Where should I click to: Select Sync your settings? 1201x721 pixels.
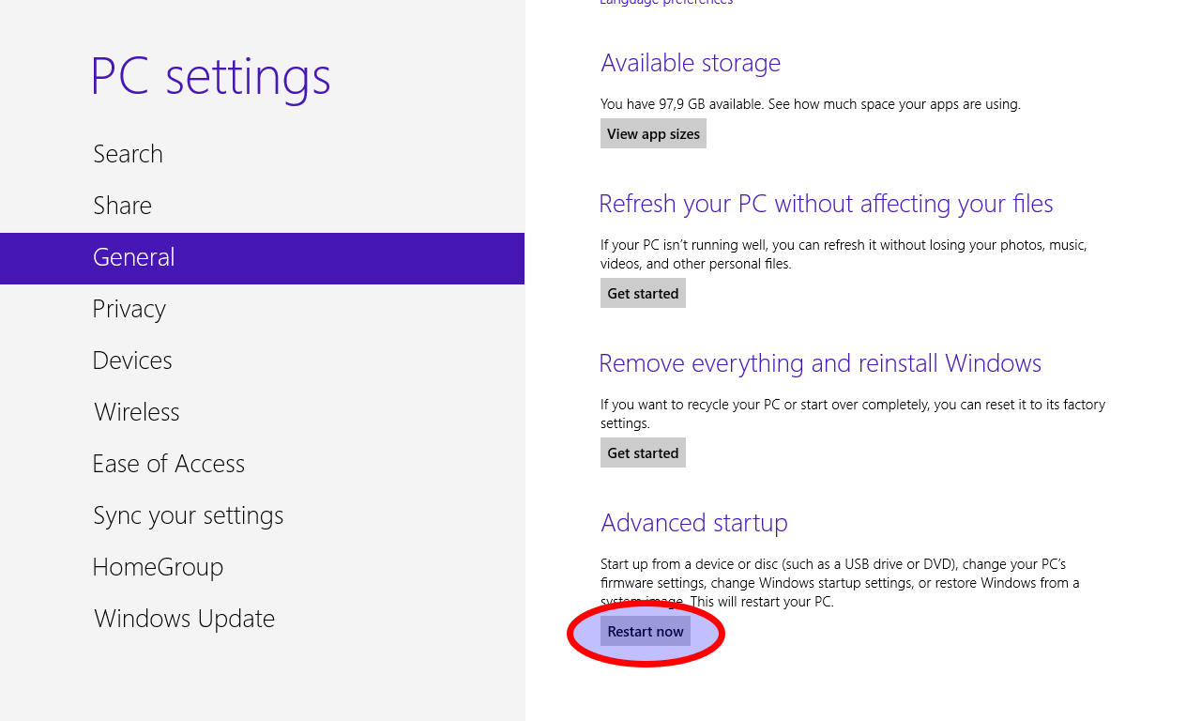189,515
